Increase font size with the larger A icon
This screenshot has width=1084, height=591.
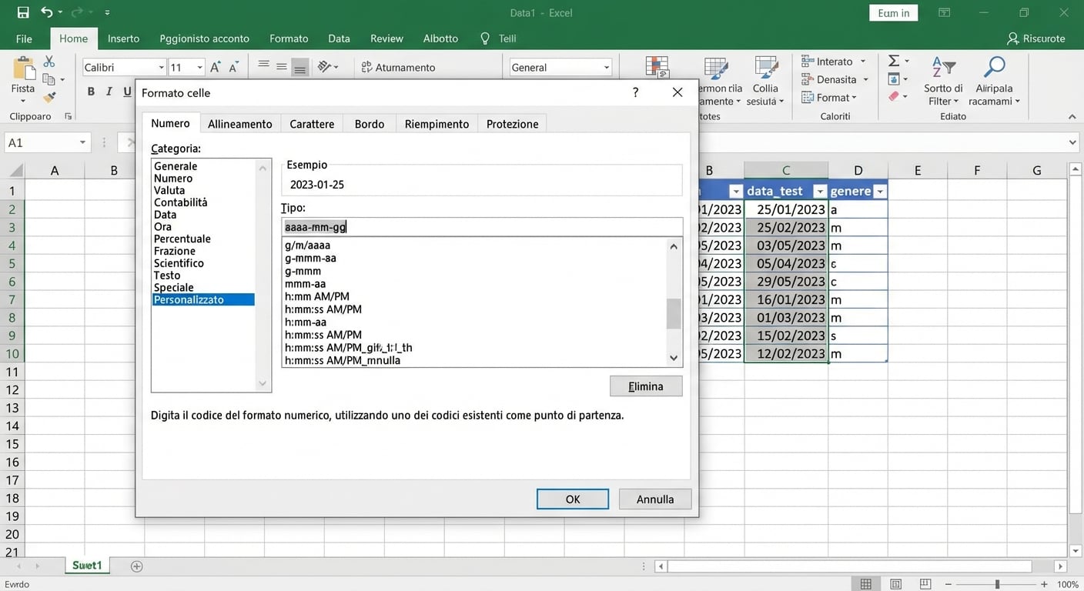[216, 67]
